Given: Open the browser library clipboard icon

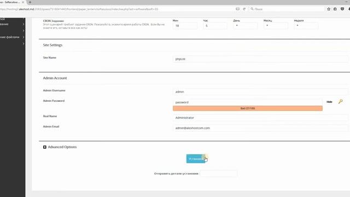Looking at the screenshot, I should (x=335, y=9).
